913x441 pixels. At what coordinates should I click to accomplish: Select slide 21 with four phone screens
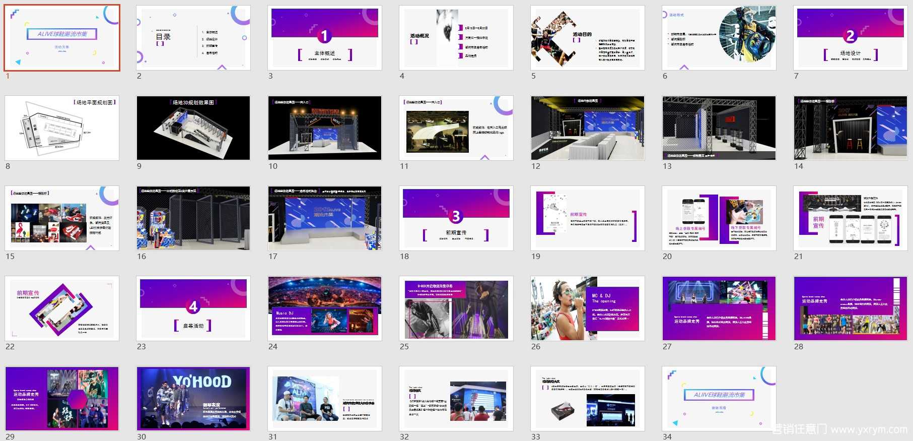[x=851, y=218]
